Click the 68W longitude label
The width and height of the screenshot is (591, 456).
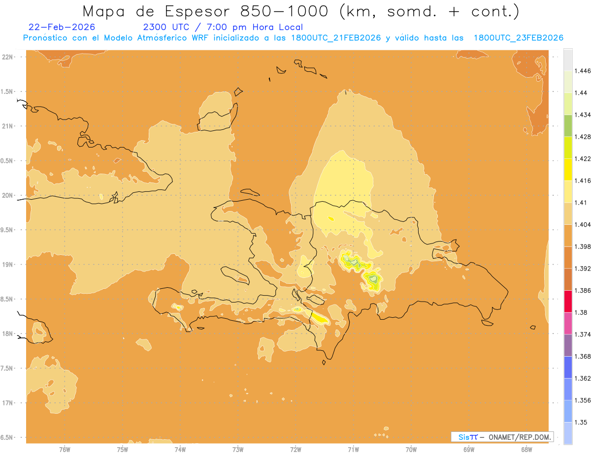point(526,449)
